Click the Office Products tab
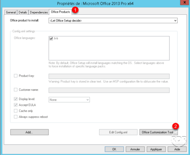Viewport: 190px width, 155px height. 60,12
